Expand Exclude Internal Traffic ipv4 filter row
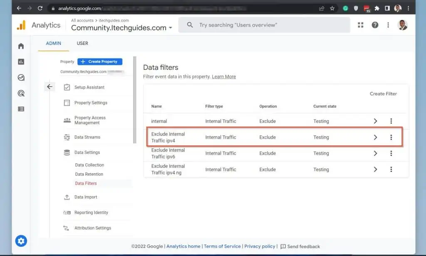This screenshot has height=256, width=426. point(375,138)
